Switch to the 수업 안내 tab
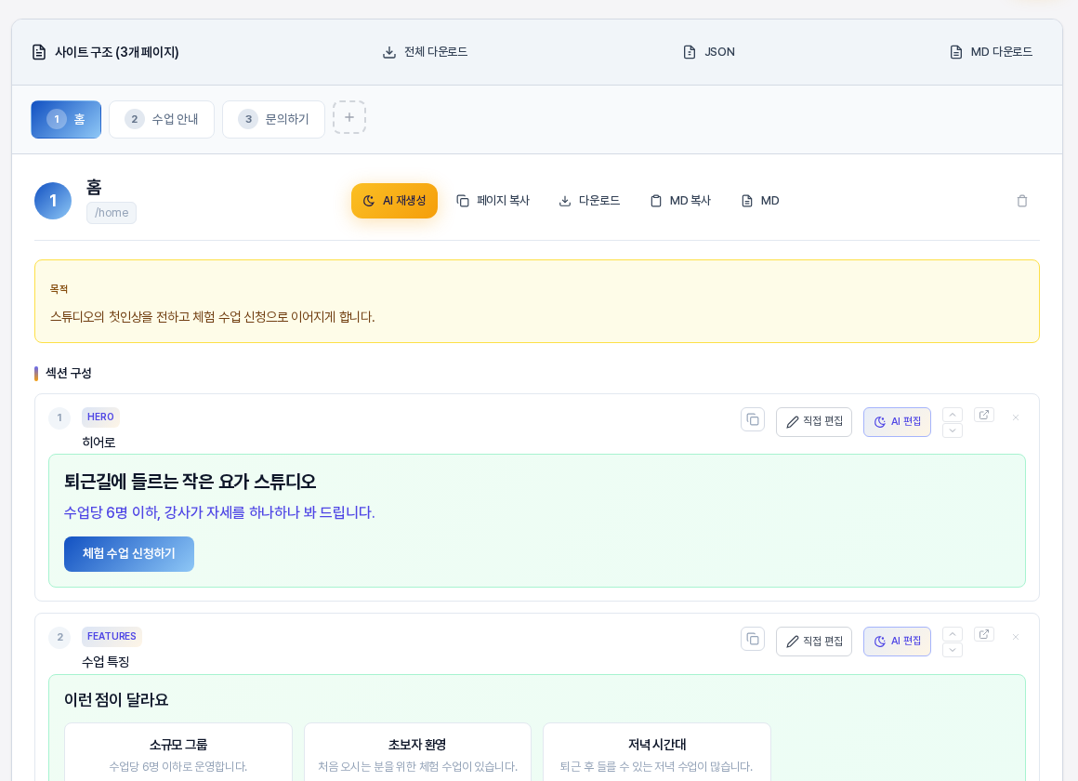The image size is (1078, 781). point(162,119)
